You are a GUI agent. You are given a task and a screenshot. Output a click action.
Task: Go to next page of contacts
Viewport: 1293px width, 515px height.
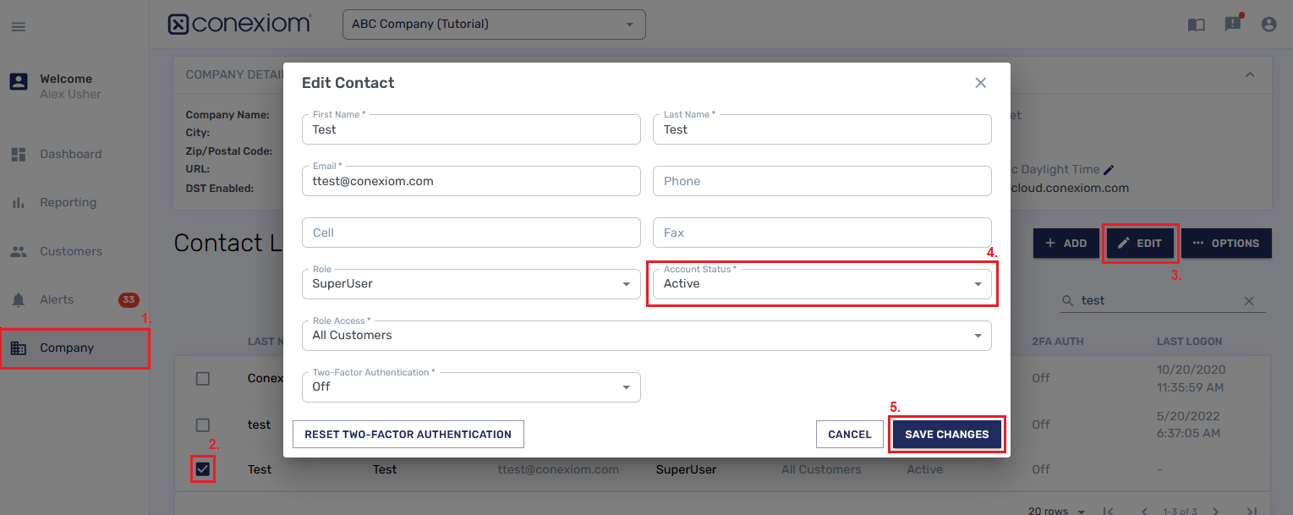click(1214, 511)
